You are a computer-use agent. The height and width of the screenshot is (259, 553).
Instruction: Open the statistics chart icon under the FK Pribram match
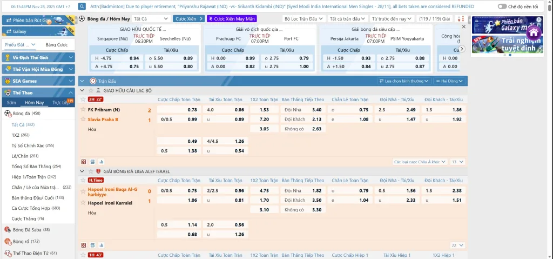pyautogui.click(x=101, y=162)
